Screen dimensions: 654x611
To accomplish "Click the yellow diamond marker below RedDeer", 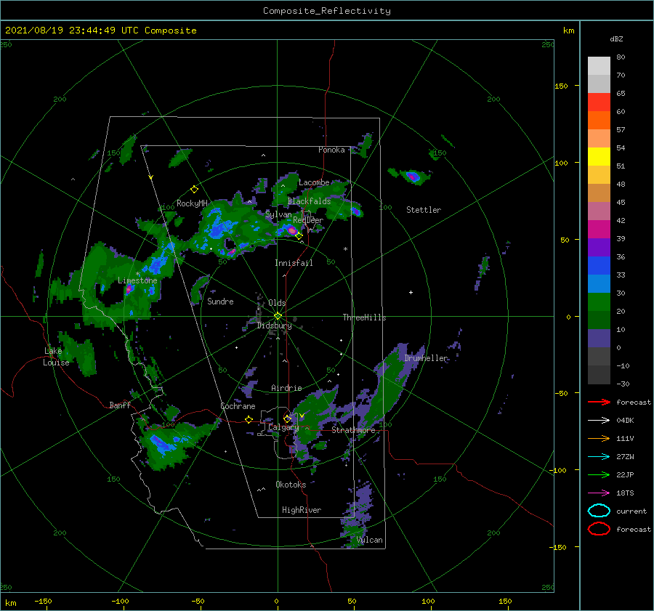I will (x=299, y=236).
